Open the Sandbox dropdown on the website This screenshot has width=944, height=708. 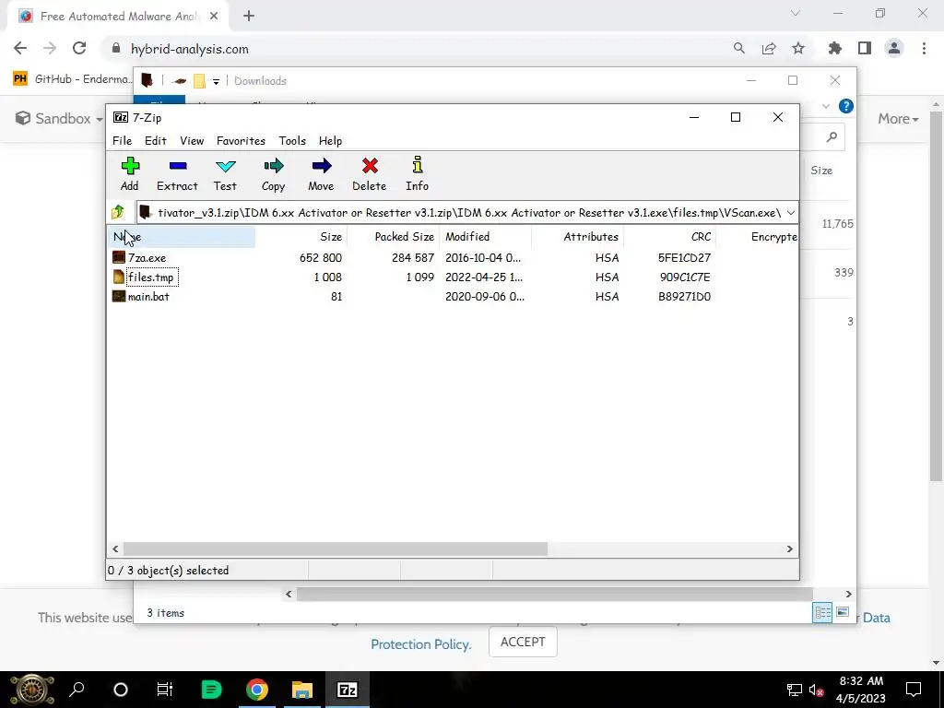click(x=59, y=118)
